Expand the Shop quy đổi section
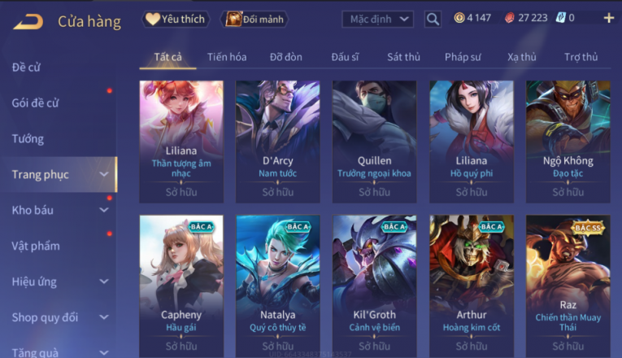 tap(59, 317)
